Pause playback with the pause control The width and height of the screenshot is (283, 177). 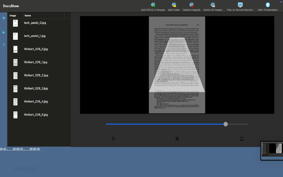[177, 139]
